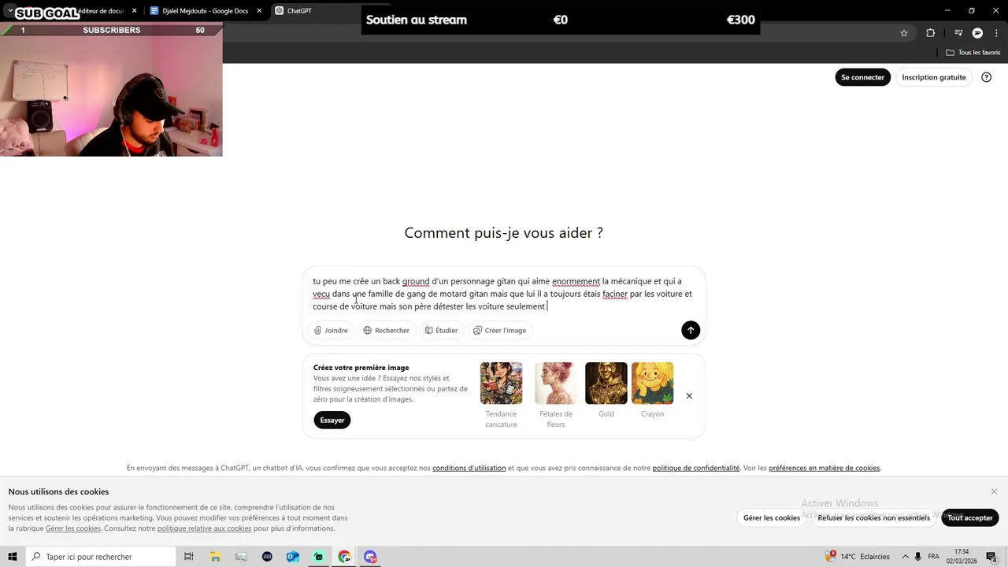Open the Chrome three-dot menu
The image size is (1008, 567).
tap(996, 33)
